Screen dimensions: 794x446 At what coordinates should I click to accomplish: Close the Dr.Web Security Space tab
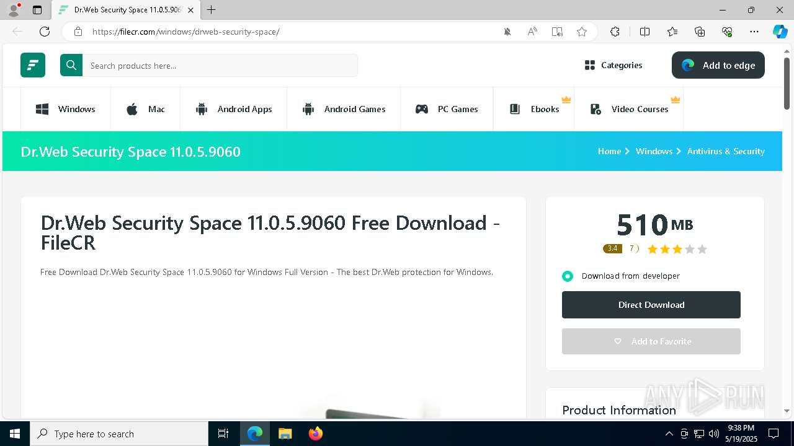tap(190, 10)
